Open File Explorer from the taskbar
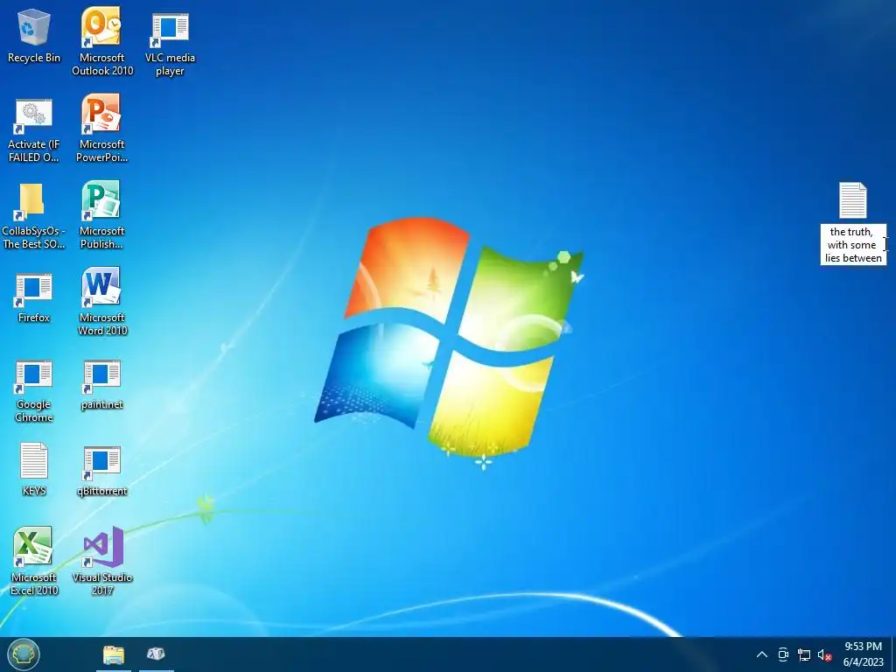The height and width of the screenshot is (672, 896). coord(113,654)
